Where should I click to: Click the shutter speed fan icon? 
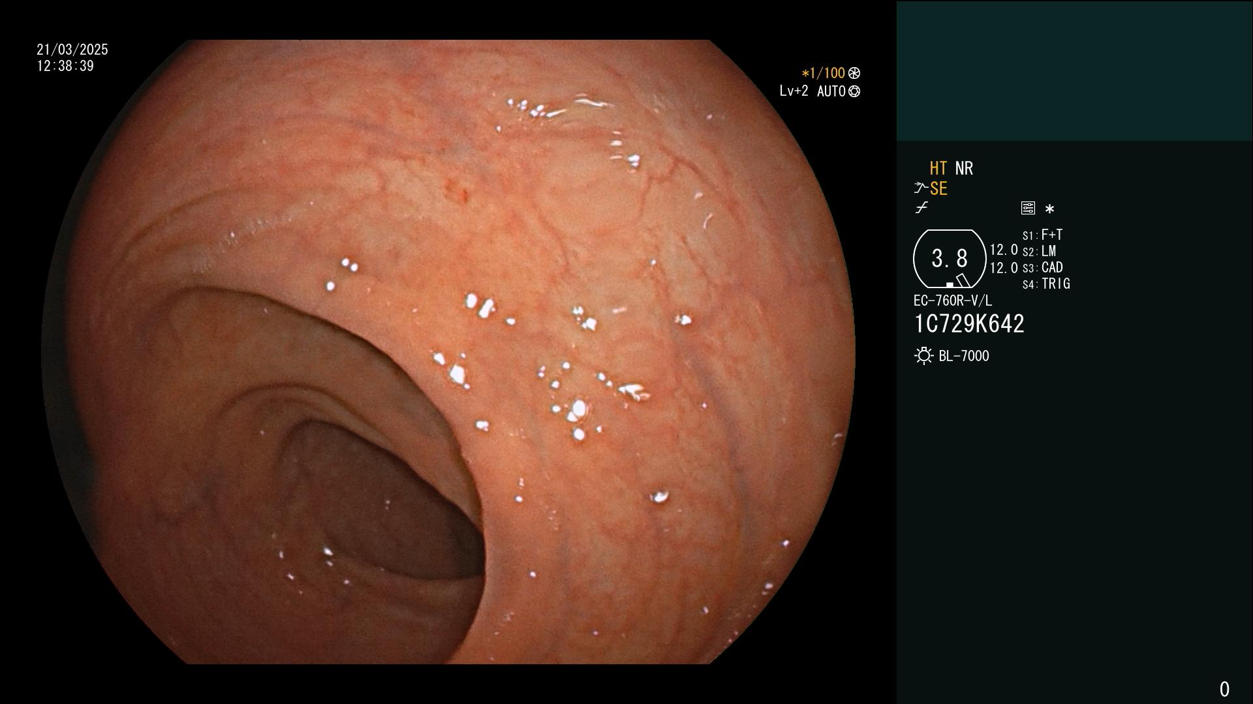coord(854,73)
